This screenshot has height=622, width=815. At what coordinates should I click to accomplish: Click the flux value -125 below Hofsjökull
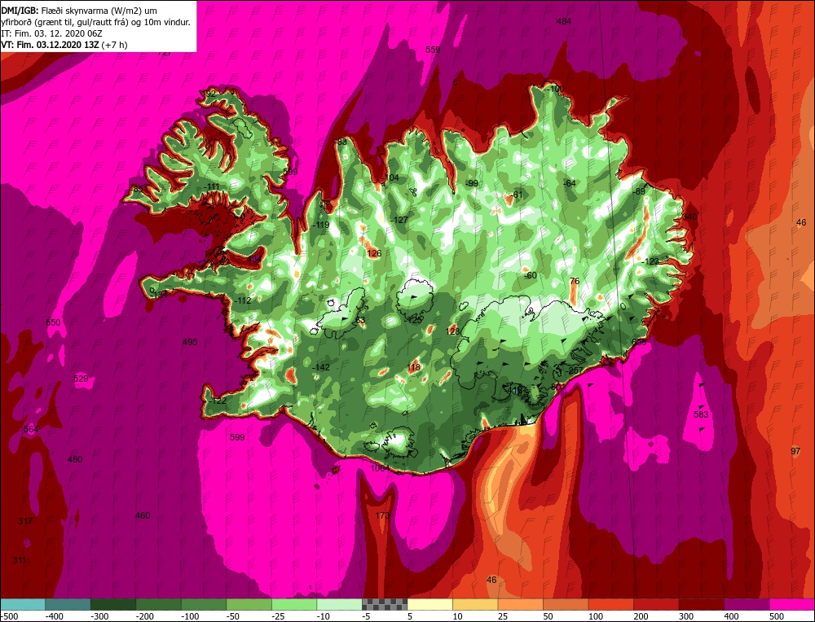pos(414,320)
